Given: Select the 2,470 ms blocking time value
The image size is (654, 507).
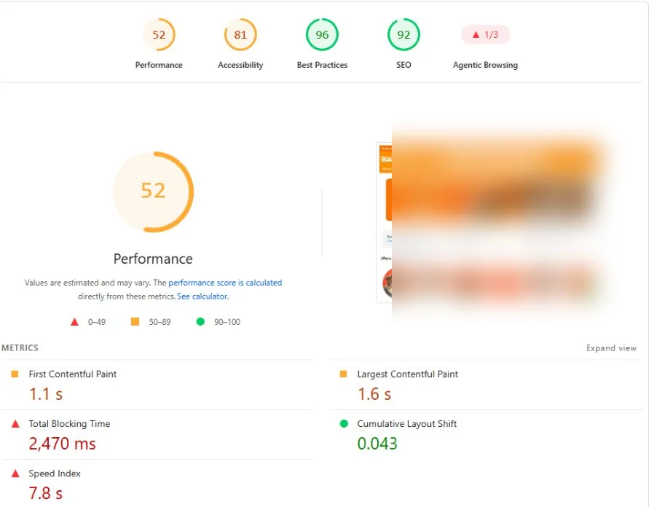Looking at the screenshot, I should 62,444.
